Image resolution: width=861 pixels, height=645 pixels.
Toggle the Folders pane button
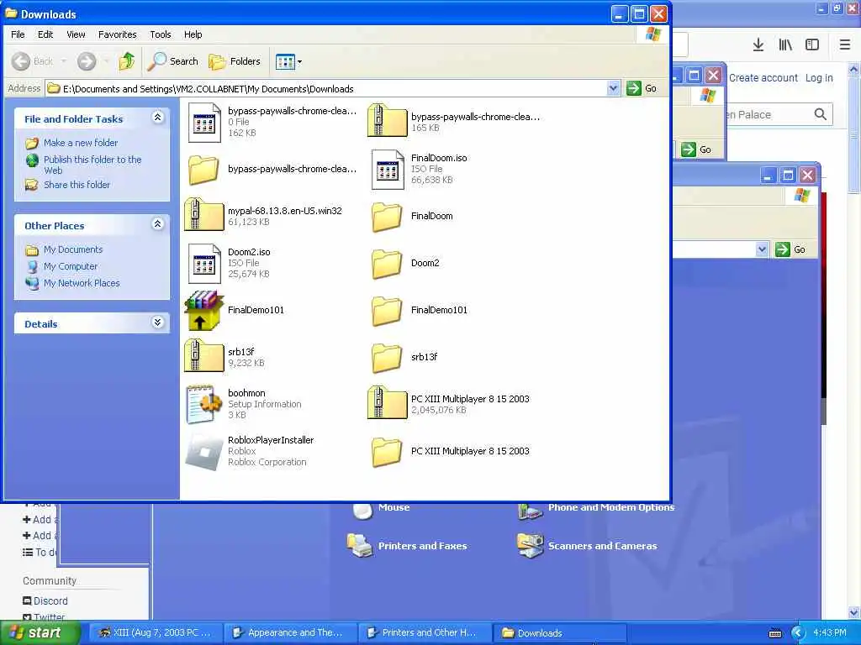tap(235, 61)
